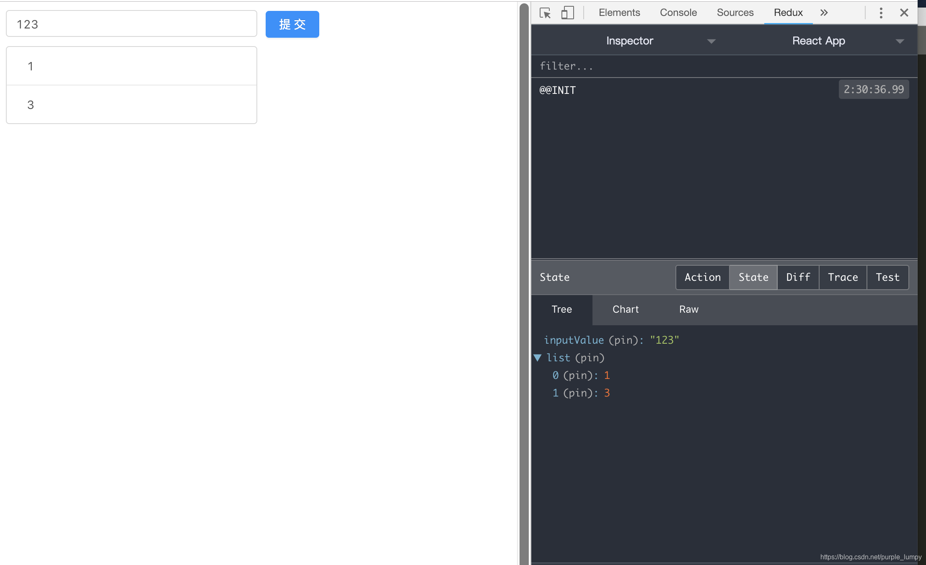This screenshot has height=565, width=926.
Task: Switch to the Elements tab
Action: click(619, 13)
